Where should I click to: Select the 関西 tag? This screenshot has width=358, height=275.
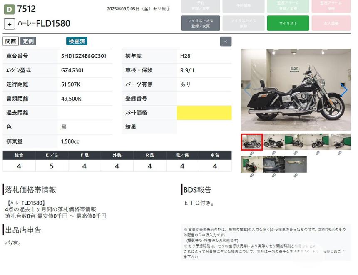[x=11, y=41]
